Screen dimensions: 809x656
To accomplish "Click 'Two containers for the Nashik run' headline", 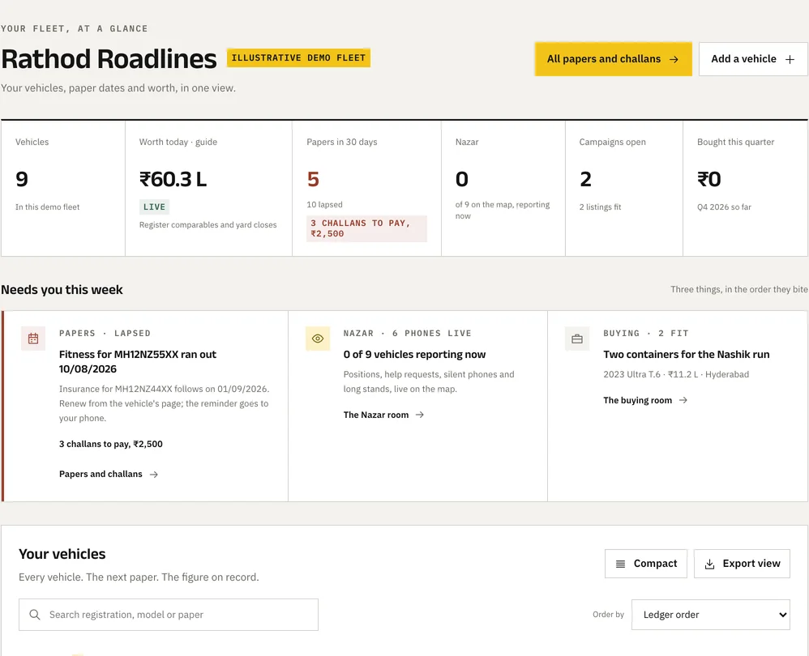I will tap(687, 355).
